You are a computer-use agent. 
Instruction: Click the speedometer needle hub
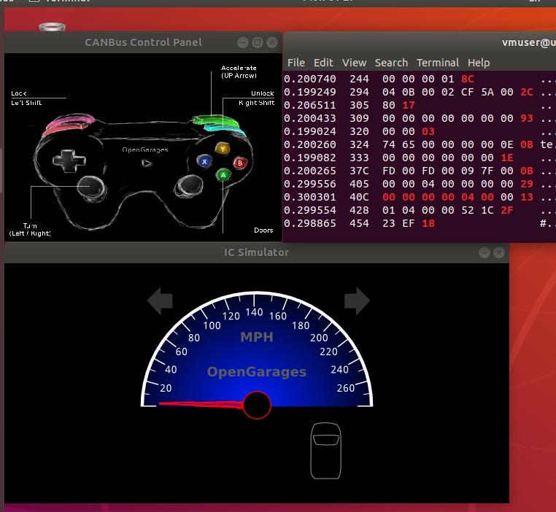[x=257, y=405]
